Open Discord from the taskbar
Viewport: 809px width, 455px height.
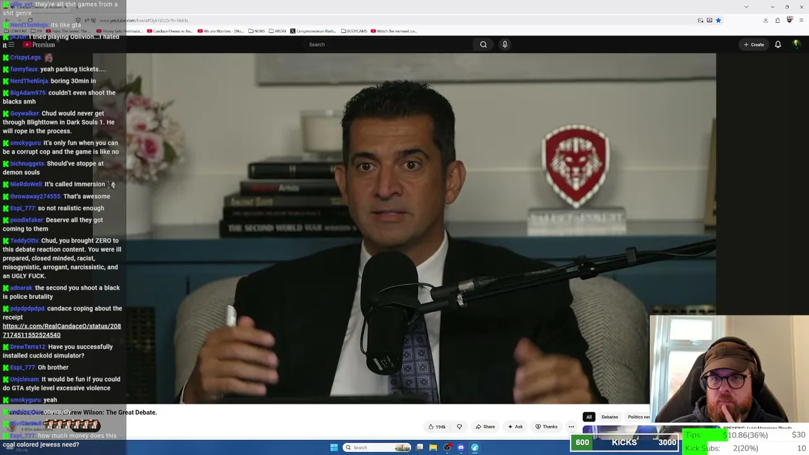tap(461, 447)
